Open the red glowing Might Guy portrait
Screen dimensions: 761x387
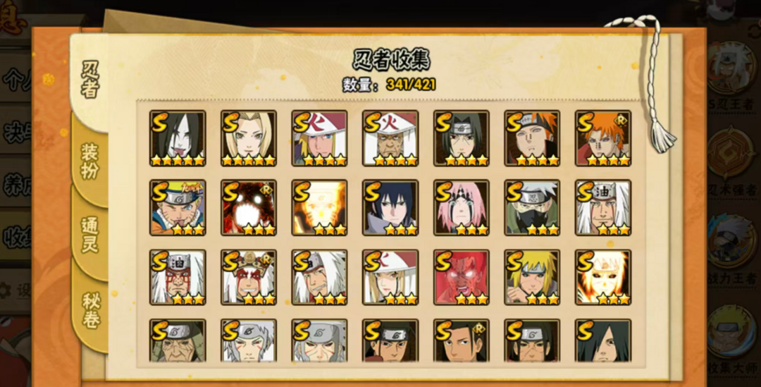[x=461, y=277]
